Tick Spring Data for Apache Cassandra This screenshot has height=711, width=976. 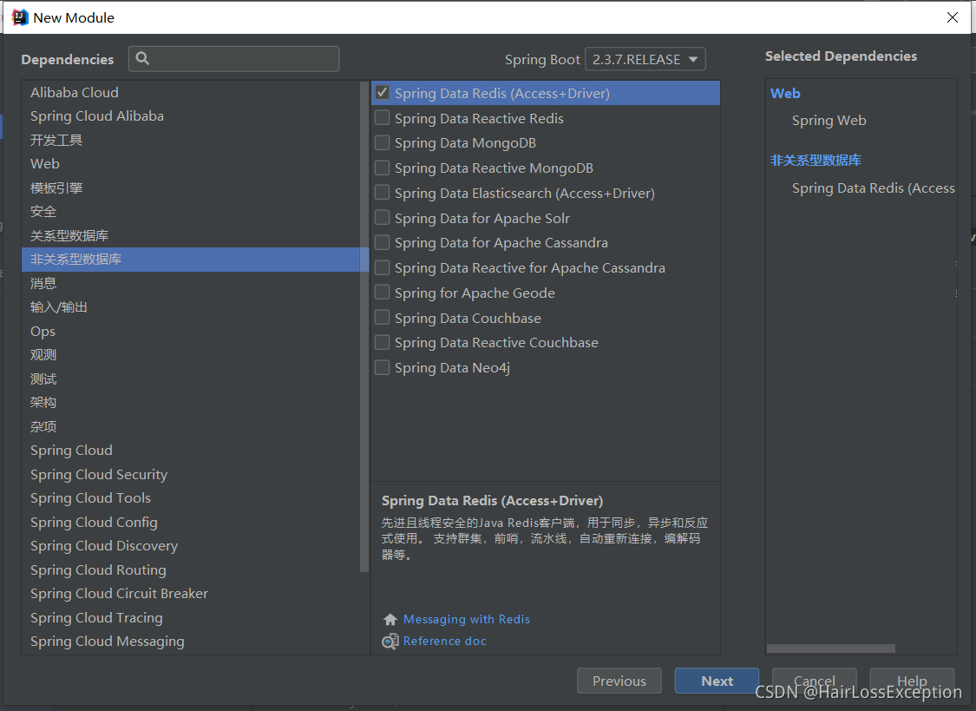(383, 242)
